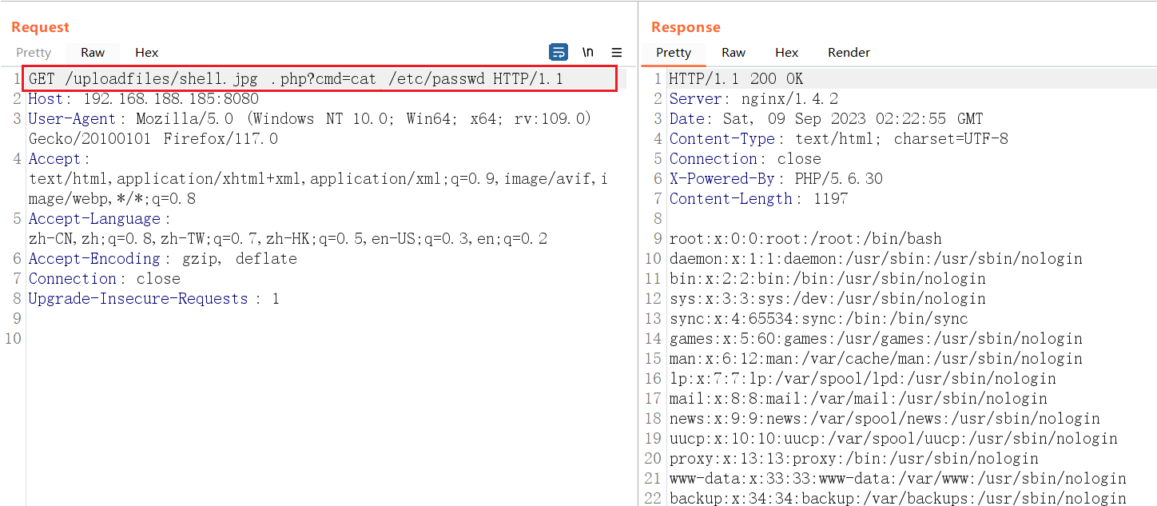Screen dimensions: 1157x506
Task: Click the uucp:x:10:10 passwd entry
Action: coord(893,439)
